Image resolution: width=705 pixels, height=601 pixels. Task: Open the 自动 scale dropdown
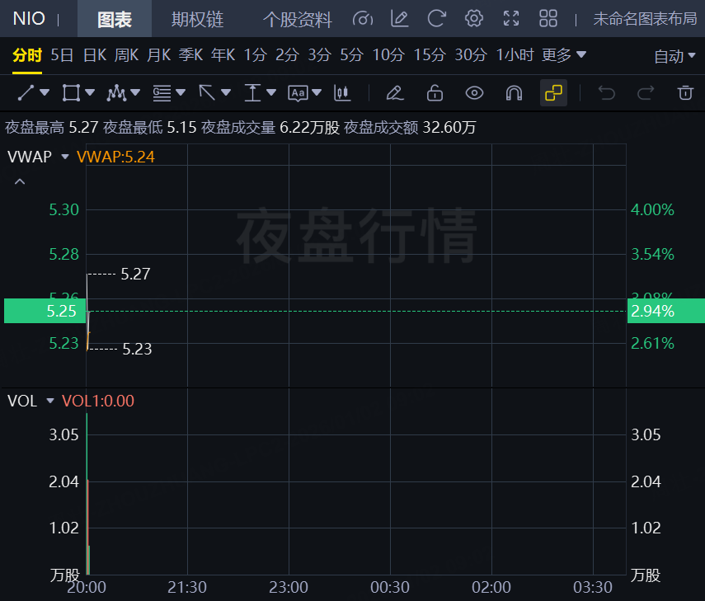674,56
